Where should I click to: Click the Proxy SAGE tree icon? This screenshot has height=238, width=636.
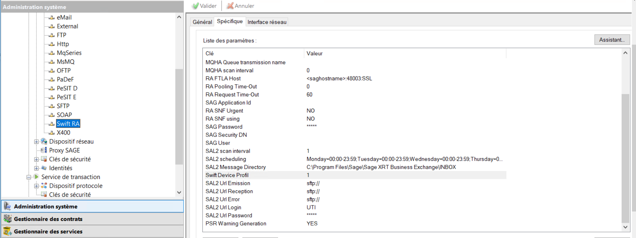pyautogui.click(x=44, y=150)
